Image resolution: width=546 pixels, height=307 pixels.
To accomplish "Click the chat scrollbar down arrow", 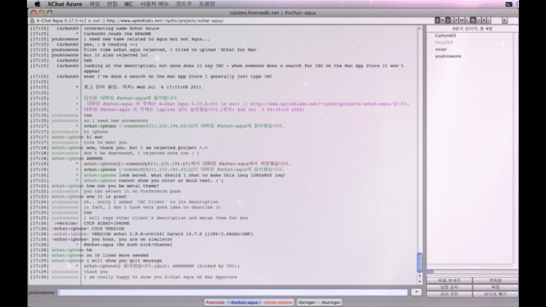I will pyautogui.click(x=419, y=281).
